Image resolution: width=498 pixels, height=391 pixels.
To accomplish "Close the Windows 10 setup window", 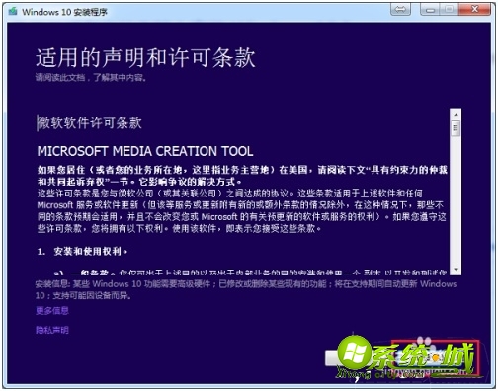I will pyautogui.click(x=474, y=9).
